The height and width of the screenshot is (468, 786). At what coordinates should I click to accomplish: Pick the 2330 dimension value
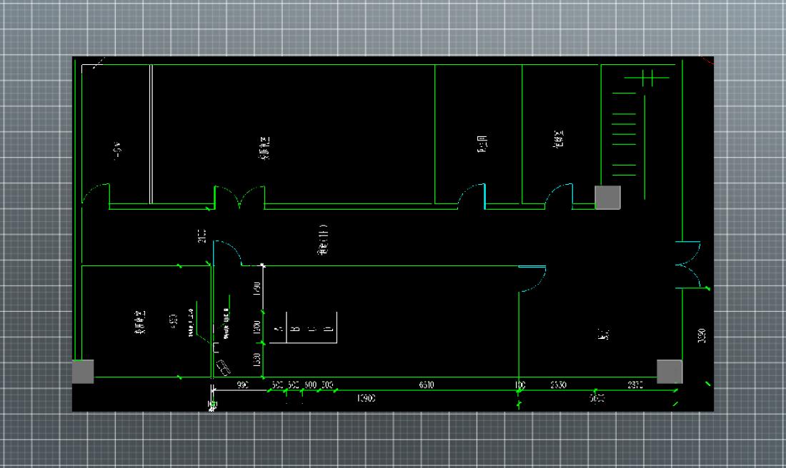pos(558,385)
